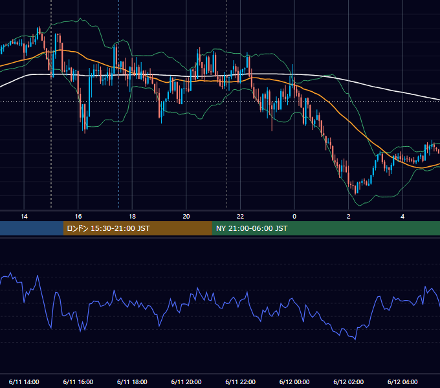This screenshot has width=440, height=388.
Task: Click hour label 4 on price chart axis
Action: [402, 217]
